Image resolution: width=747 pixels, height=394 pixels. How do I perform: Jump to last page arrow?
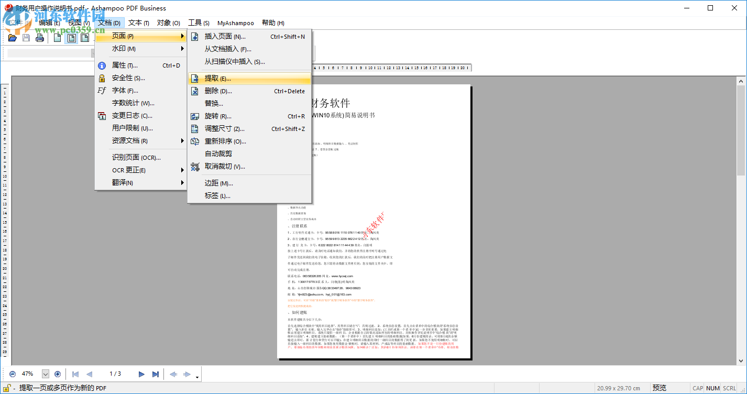155,374
